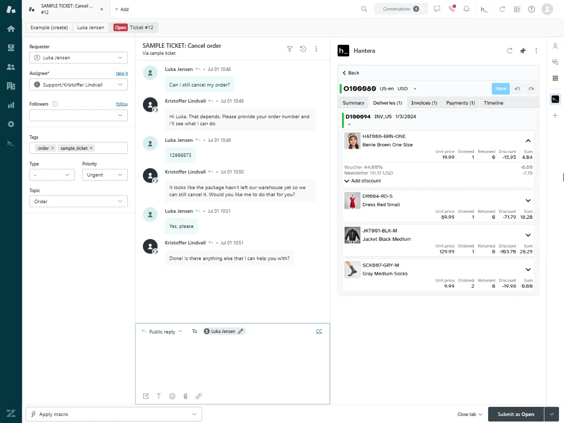Expand the Dress Red Small line item
This screenshot has width=564, height=423.
[528, 200]
